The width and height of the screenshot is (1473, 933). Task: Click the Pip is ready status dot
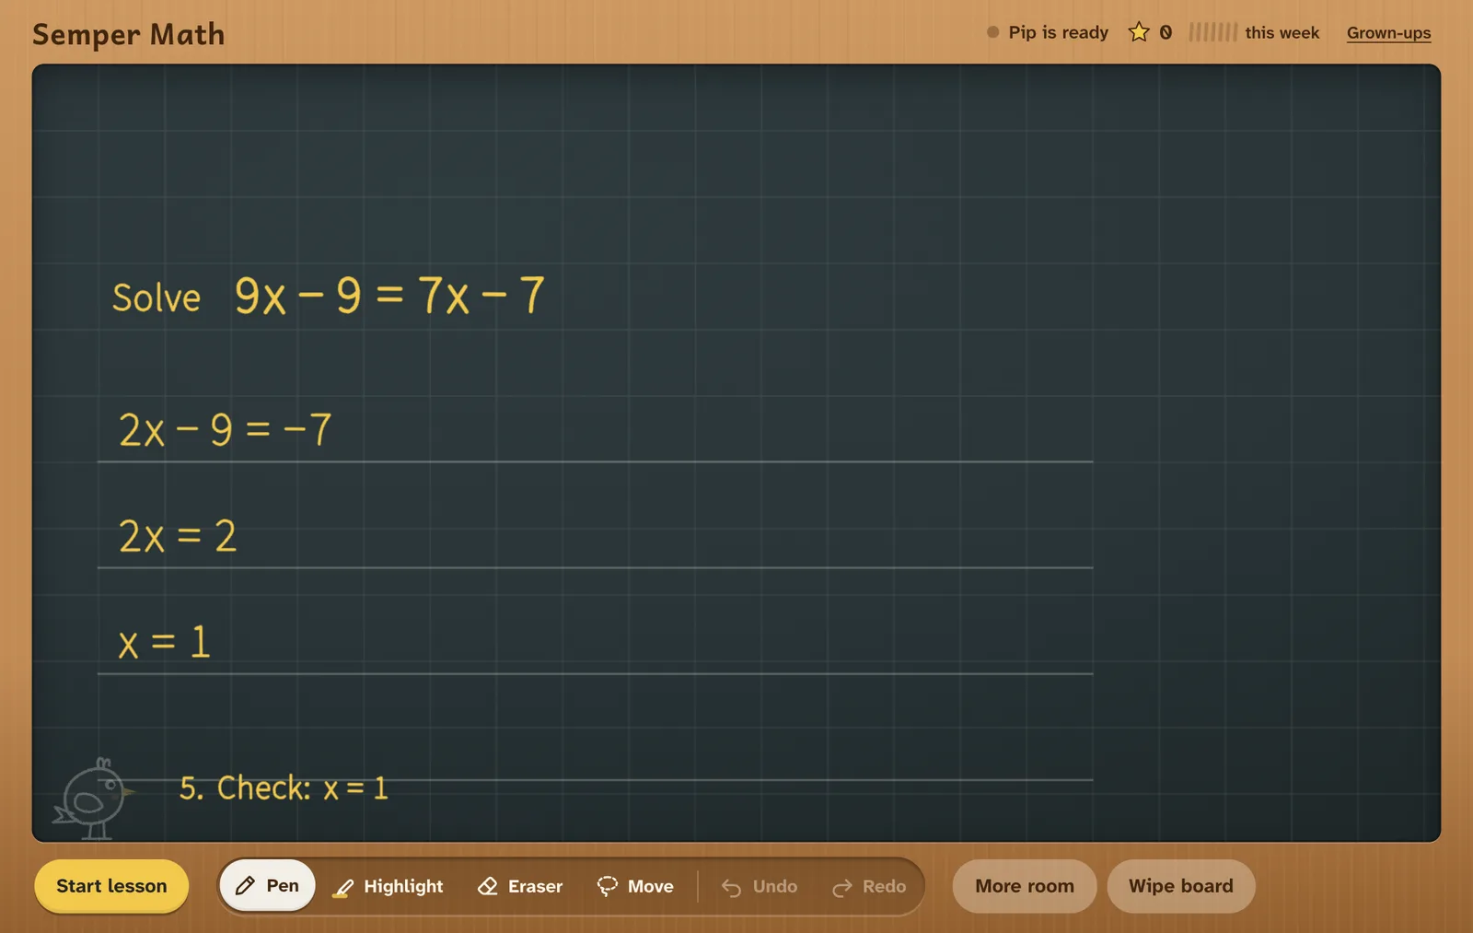(992, 32)
